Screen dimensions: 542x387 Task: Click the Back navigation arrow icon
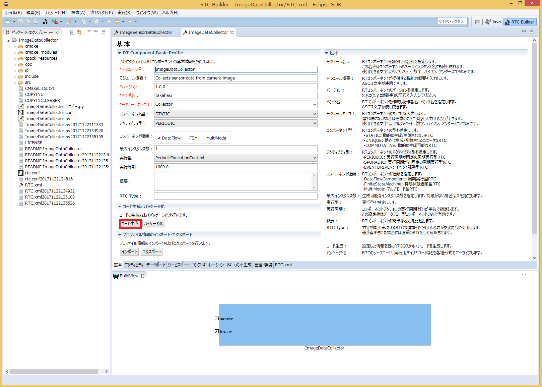pos(117,22)
